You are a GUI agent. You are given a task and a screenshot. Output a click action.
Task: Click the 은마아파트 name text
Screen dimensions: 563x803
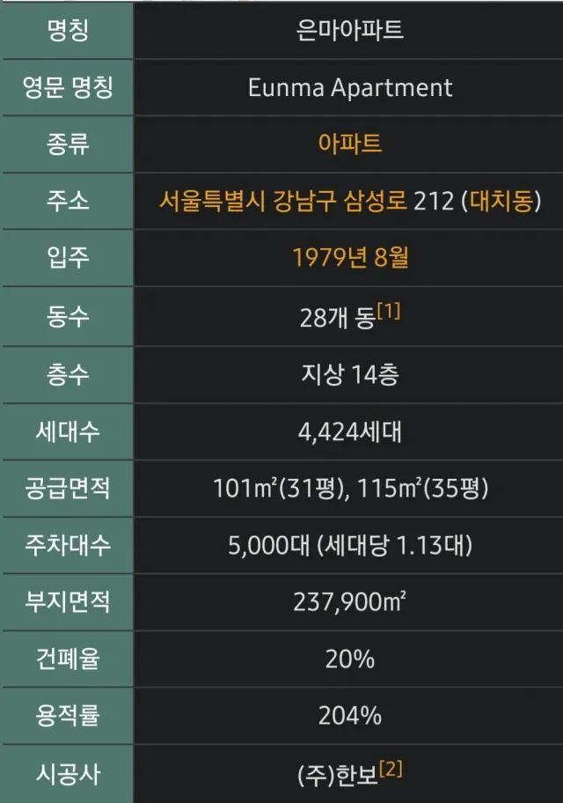349,30
